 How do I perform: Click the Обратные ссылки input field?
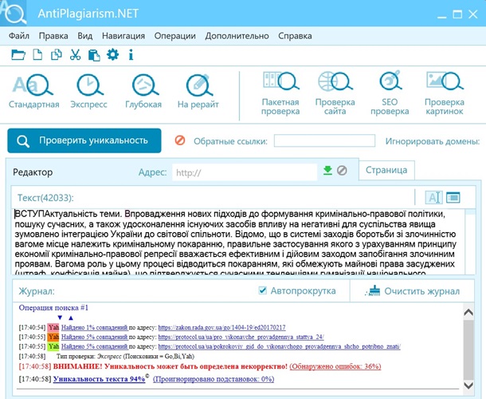(324, 140)
